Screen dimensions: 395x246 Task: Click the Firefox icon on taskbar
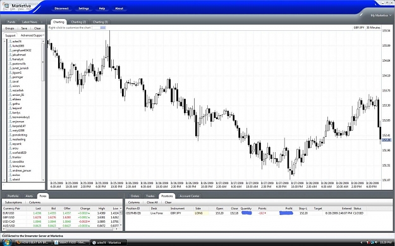click(18, 242)
